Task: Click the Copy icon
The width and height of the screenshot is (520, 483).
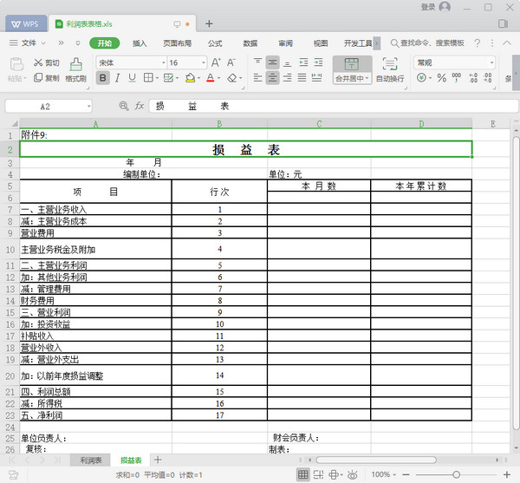Action: click(x=38, y=78)
